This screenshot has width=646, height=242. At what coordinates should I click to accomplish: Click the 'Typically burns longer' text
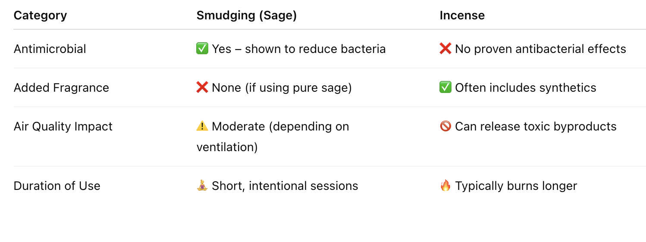[516, 186]
